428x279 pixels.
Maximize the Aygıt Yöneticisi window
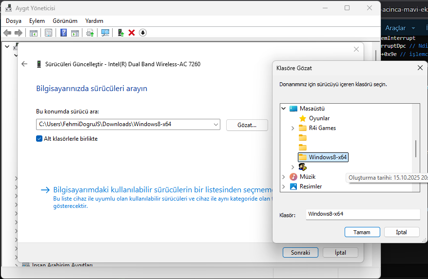pyautogui.click(x=347, y=8)
